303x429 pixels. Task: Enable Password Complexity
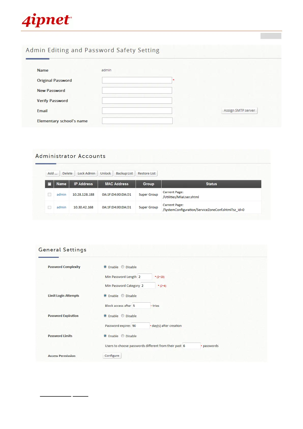click(x=105, y=267)
